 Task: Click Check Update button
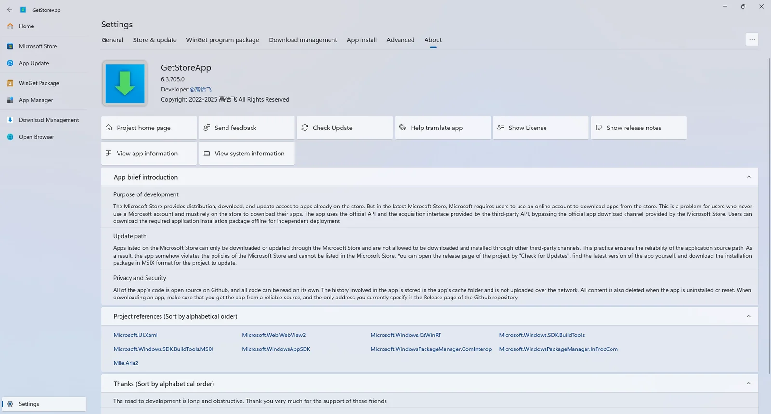point(345,128)
